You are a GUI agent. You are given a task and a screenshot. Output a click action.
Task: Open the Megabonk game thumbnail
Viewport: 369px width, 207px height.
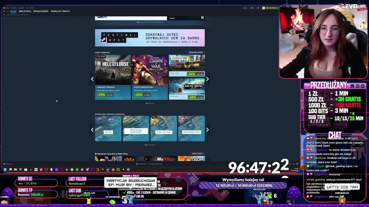tap(191, 158)
